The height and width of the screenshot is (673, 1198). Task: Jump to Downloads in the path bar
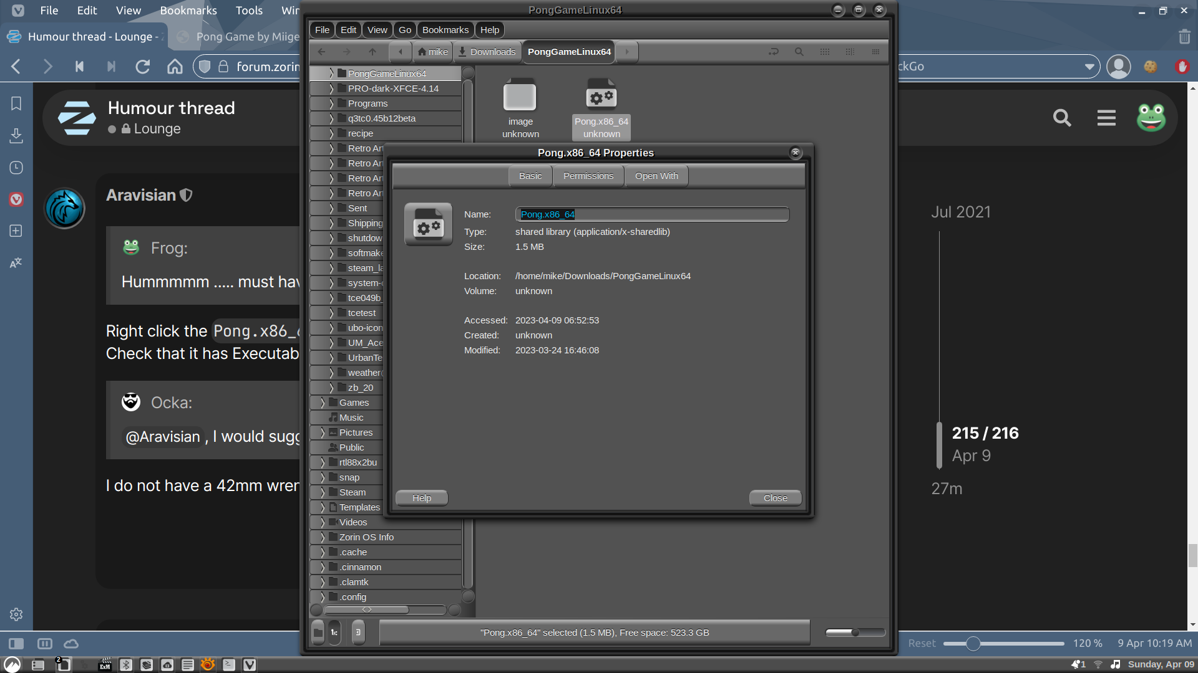click(487, 52)
